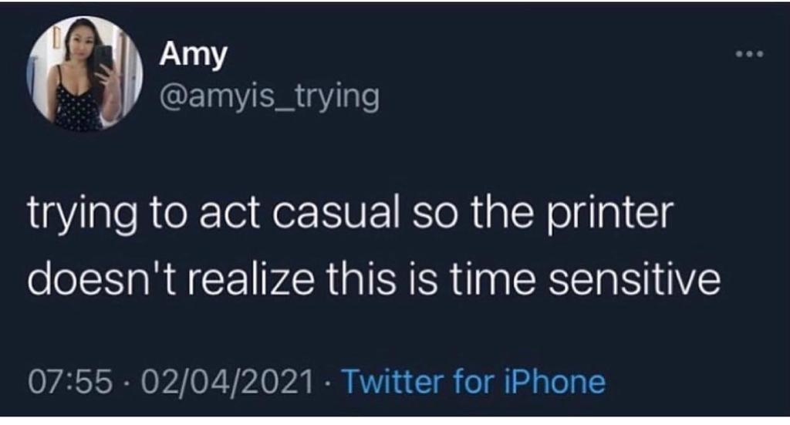Open the Twitter for iPhone source link

coord(472,381)
